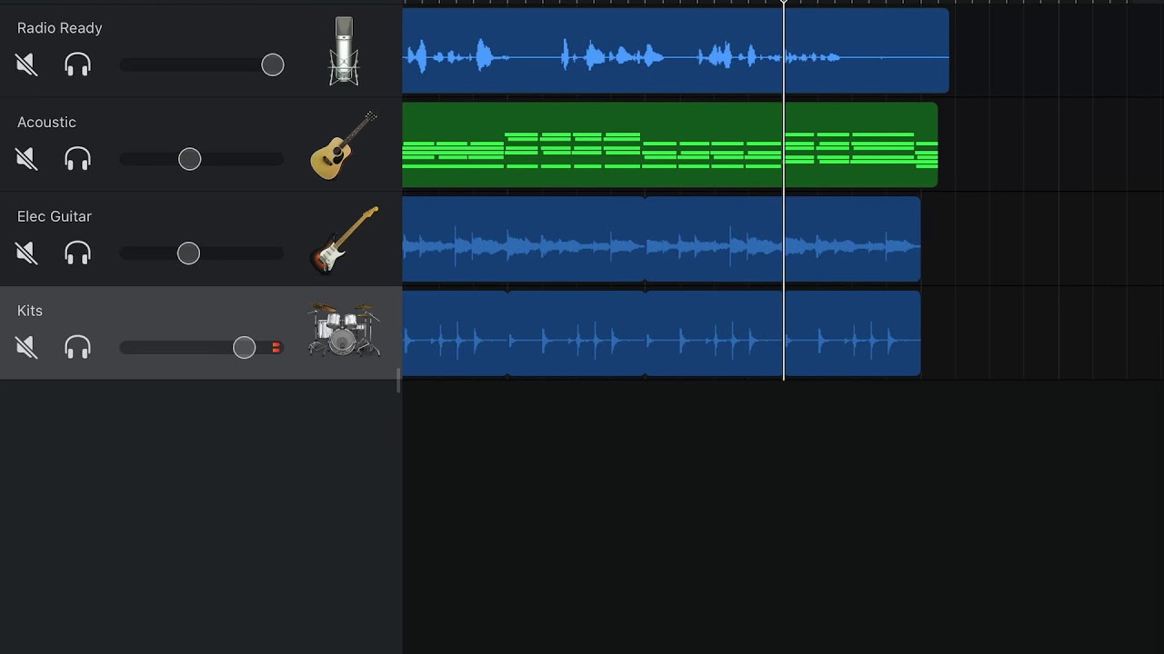Viewport: 1164px width, 654px height.
Task: Select the Acoustic track name
Action: click(46, 123)
